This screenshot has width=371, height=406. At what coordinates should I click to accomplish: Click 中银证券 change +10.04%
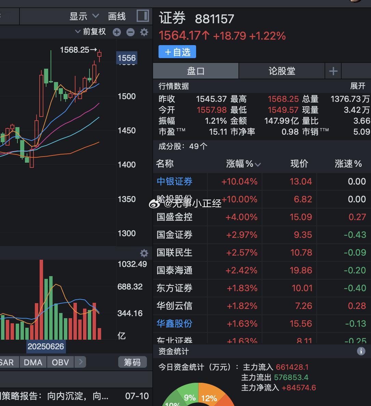(239, 181)
